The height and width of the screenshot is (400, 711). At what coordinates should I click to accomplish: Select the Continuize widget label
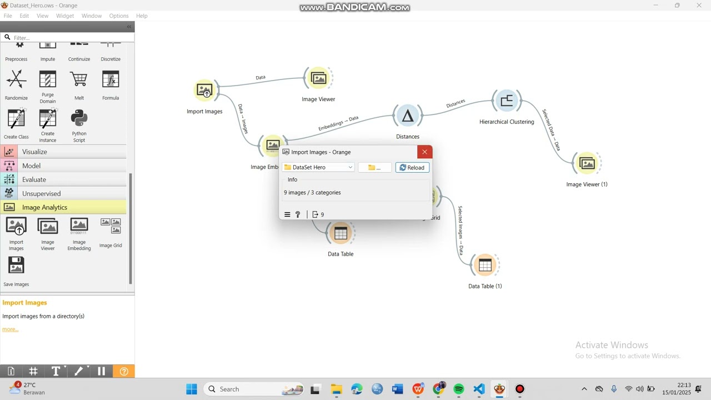click(79, 59)
